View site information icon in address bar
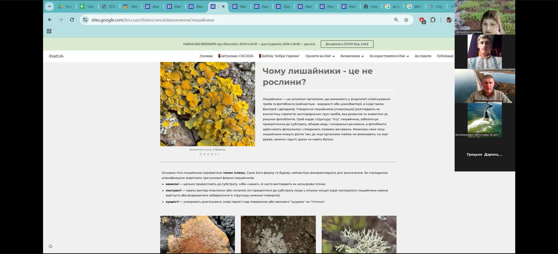This screenshot has width=558, height=254. [x=85, y=20]
